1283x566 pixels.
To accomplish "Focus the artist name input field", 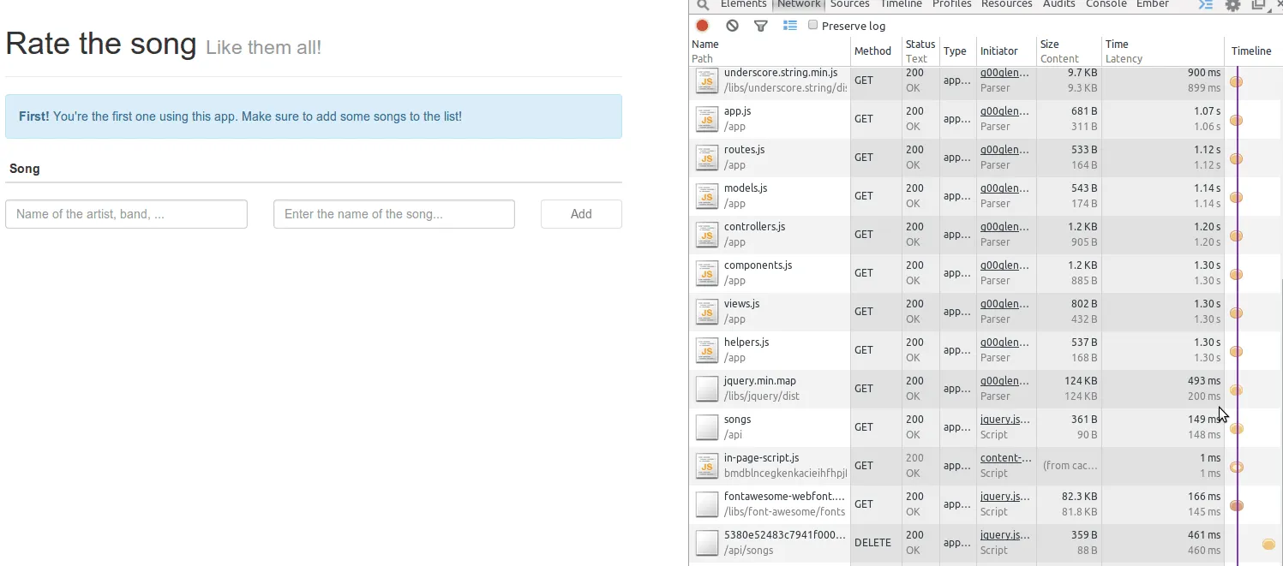I will pos(126,214).
